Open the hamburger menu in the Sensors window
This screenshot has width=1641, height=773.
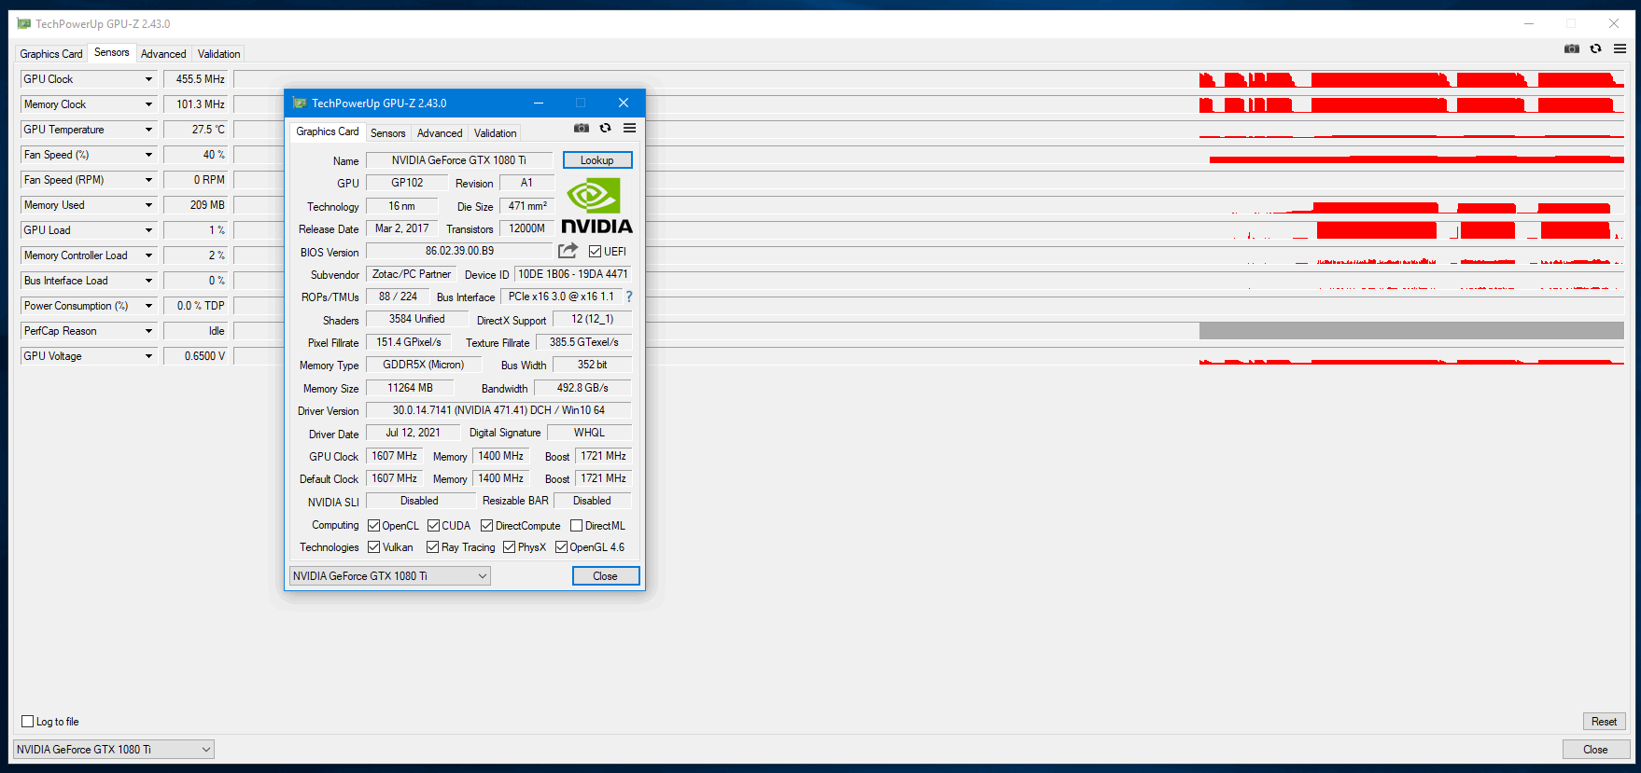(1620, 48)
